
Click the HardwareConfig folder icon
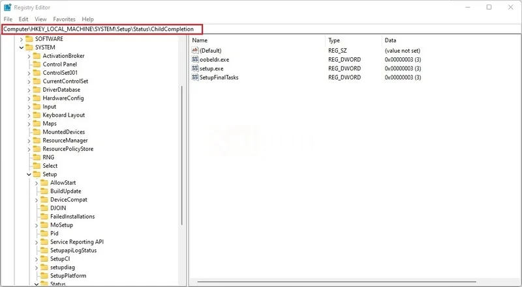[37, 98]
